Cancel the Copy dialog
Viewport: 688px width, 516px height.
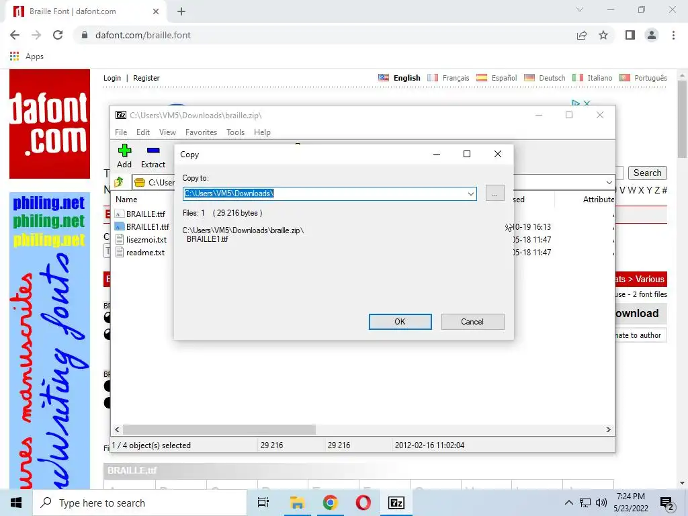coord(472,322)
